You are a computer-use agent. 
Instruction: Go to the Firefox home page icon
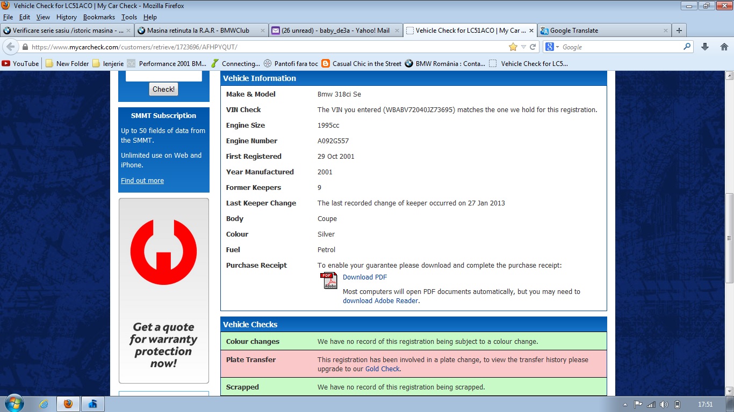tap(724, 47)
